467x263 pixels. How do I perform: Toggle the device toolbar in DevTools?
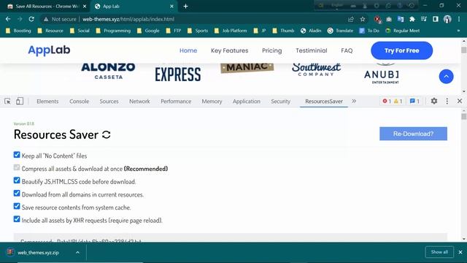pos(20,101)
